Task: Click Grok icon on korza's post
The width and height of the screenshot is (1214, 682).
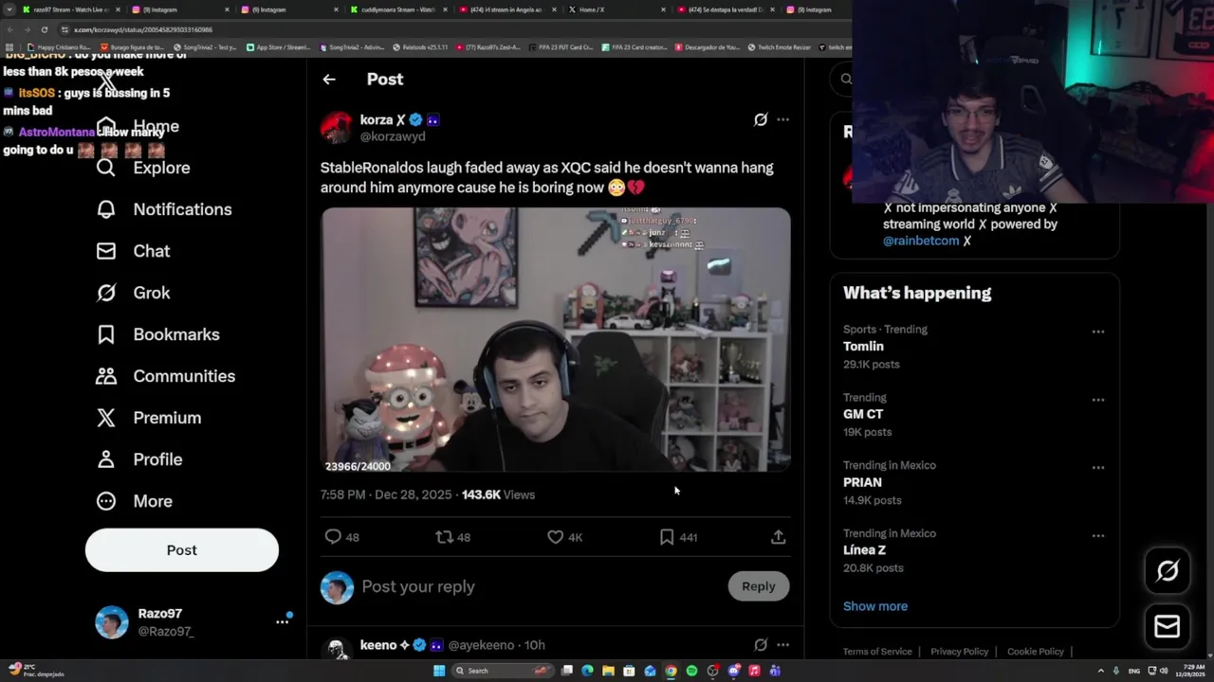Action: 761,119
